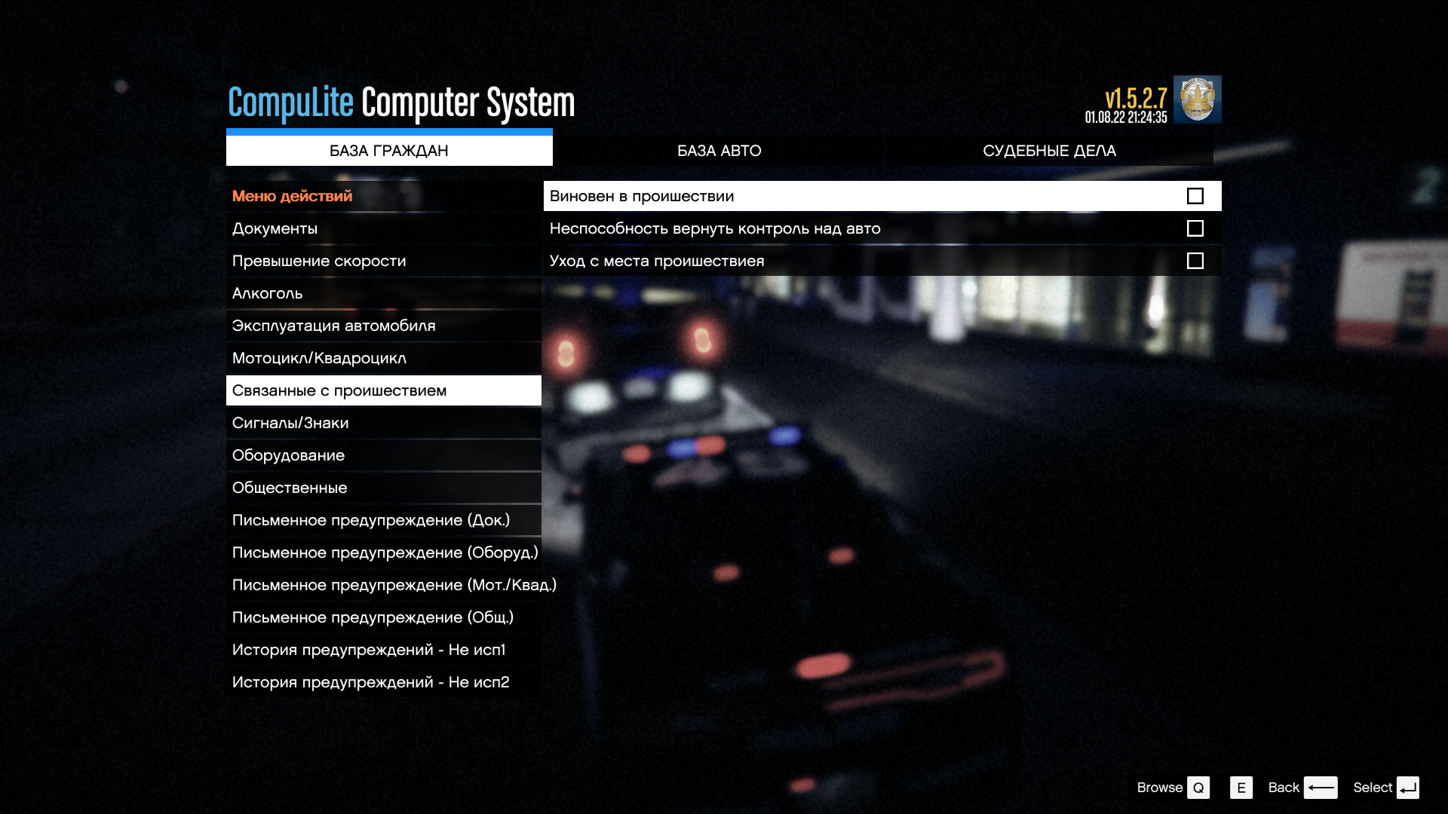Enable 'Уход с места происшествиея' checkbox
Image resolution: width=1448 pixels, height=814 pixels.
pos(1195,261)
